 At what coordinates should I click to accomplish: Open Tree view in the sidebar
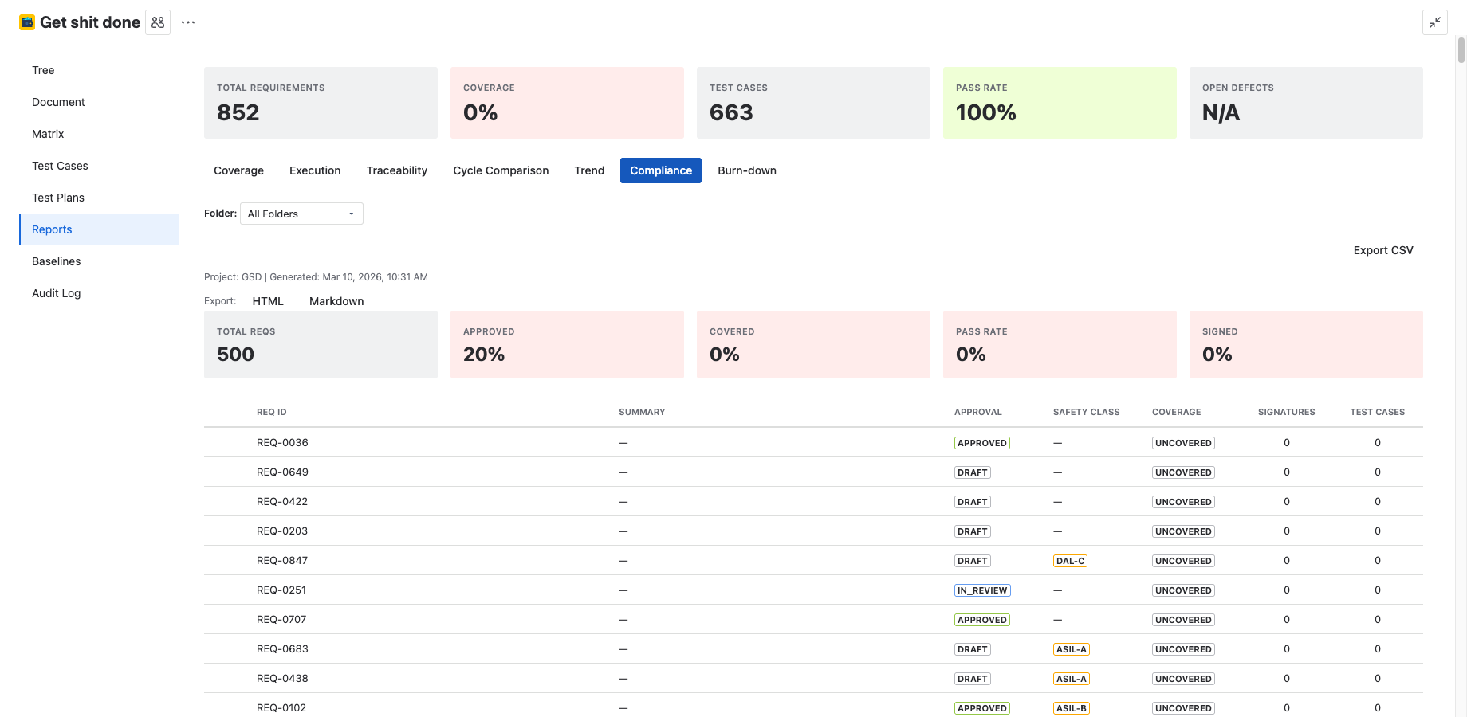point(42,70)
